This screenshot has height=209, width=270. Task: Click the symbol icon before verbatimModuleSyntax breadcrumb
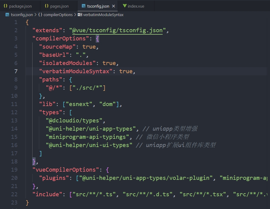point(80,15)
